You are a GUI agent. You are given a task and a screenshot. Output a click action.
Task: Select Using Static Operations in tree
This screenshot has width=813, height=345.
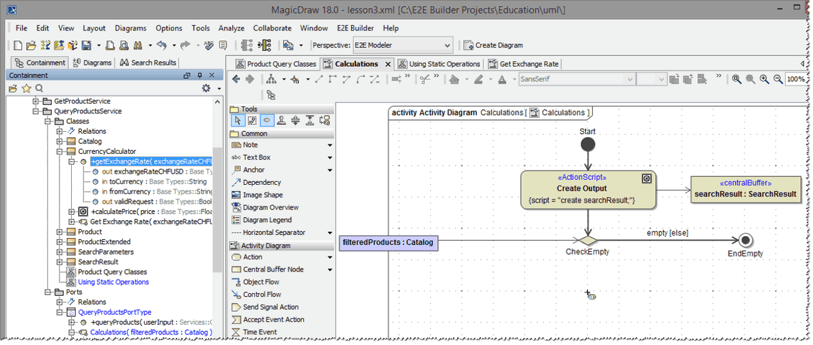click(x=113, y=282)
